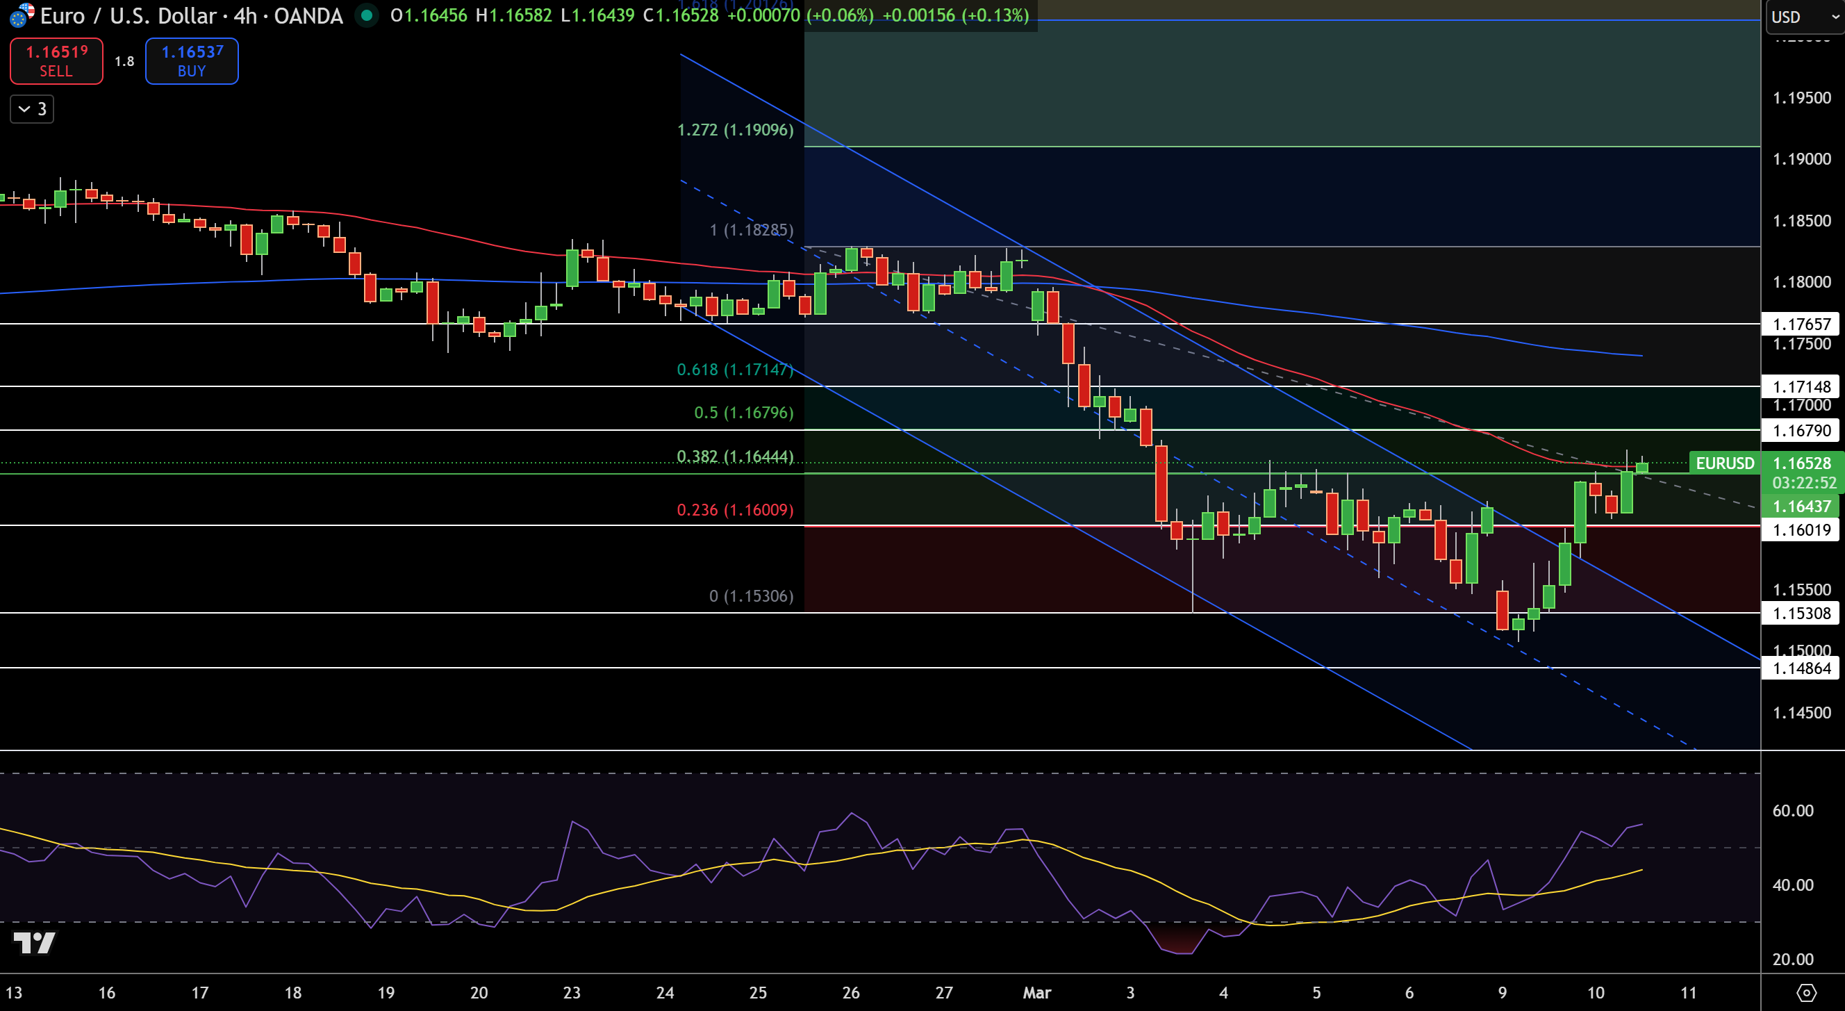Select the 0 (1.15306) Fibonacci label
Image resolution: width=1845 pixels, height=1011 pixels.
(752, 595)
